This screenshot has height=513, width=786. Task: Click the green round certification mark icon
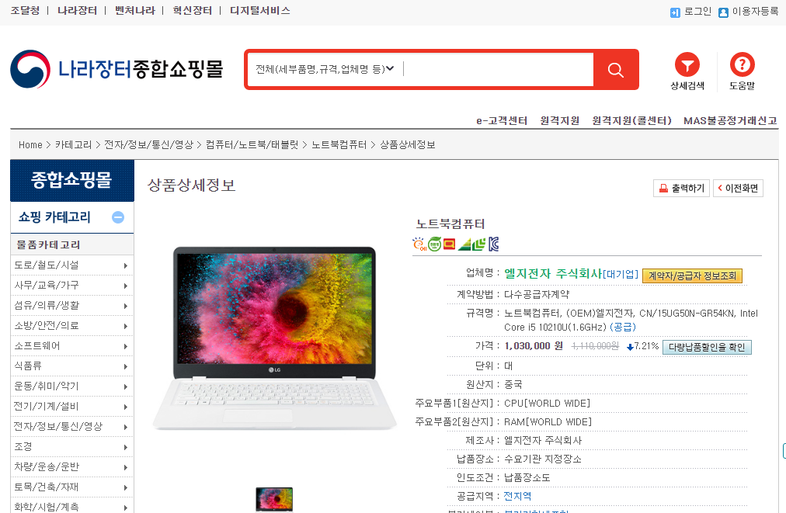435,244
